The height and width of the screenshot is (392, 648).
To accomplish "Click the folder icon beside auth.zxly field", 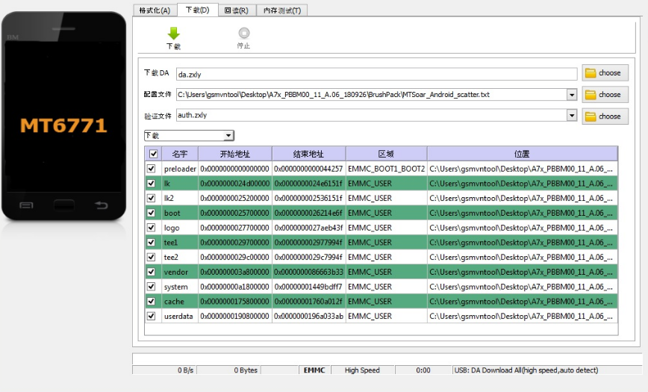I will [591, 116].
